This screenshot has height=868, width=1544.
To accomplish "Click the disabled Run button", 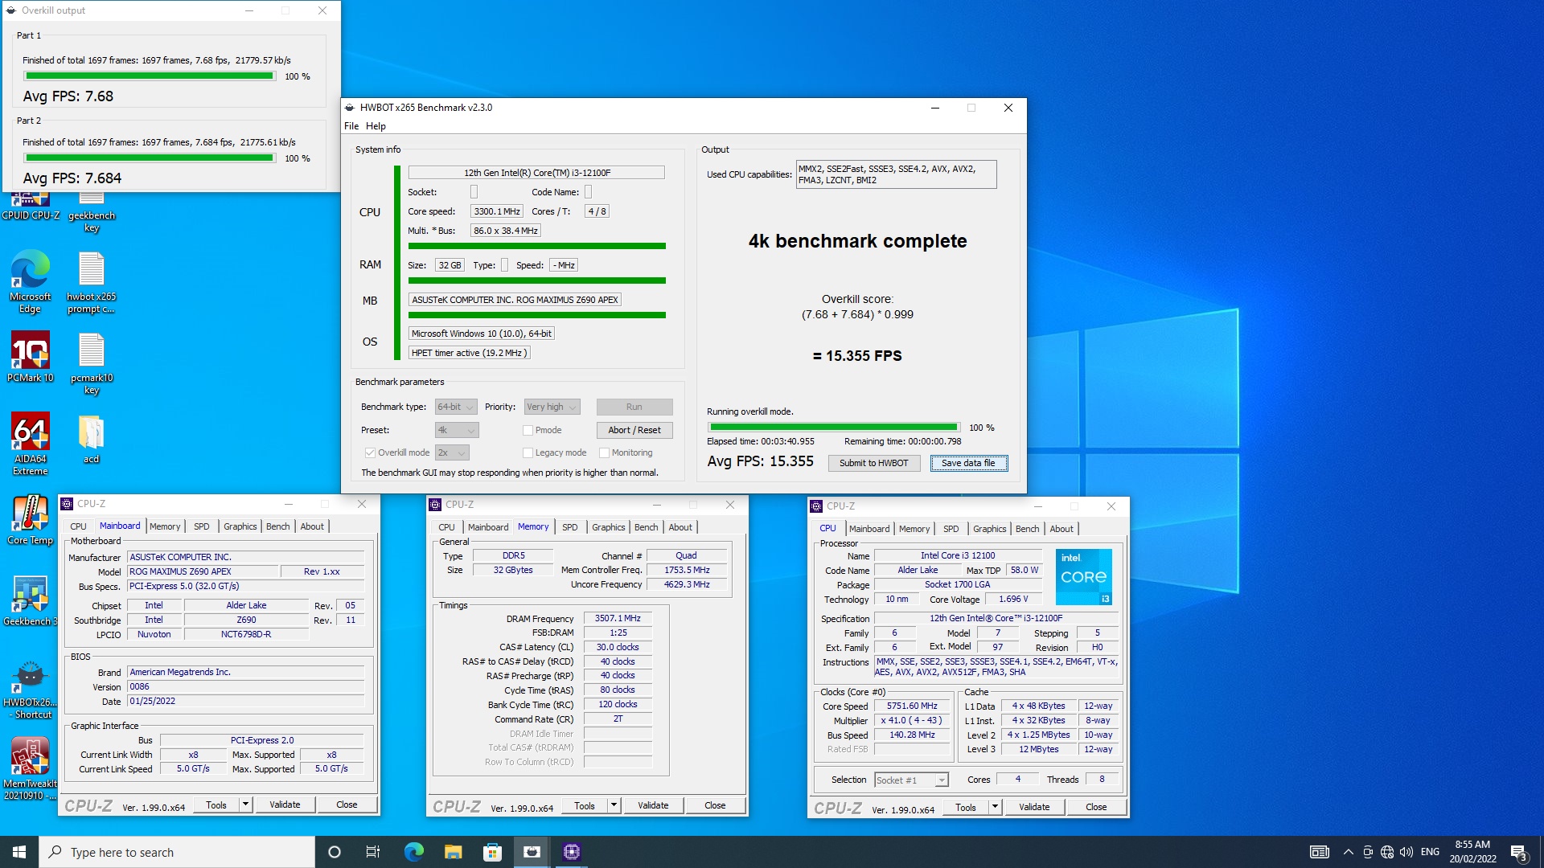I will coord(634,407).
